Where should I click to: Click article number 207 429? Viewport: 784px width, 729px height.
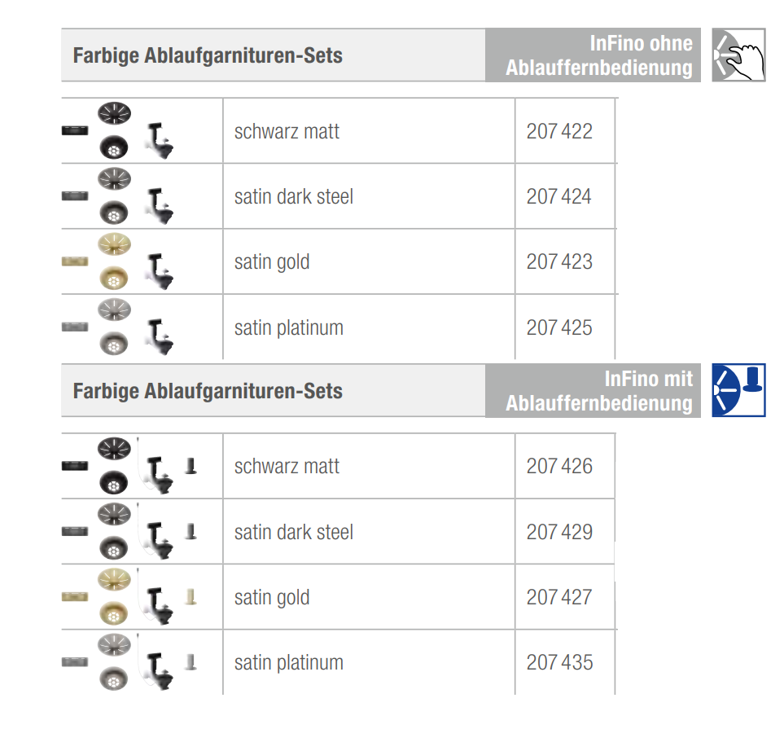[x=559, y=532]
